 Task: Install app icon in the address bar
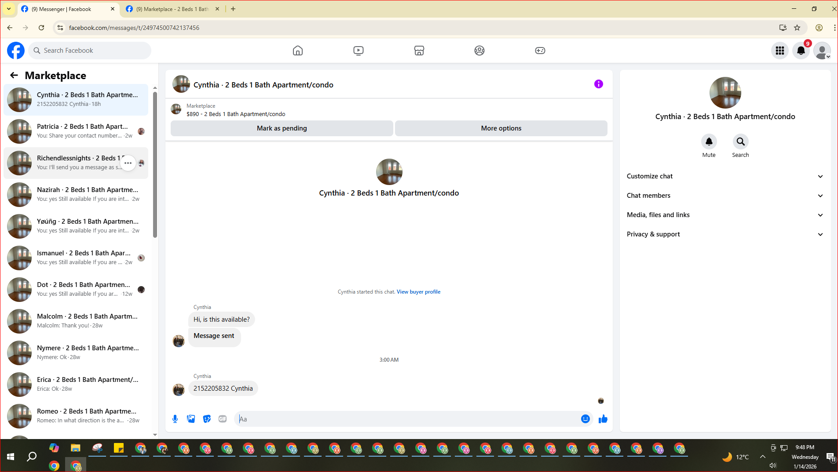point(783,28)
